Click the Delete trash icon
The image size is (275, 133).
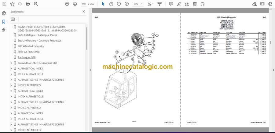(x=195, y=4)
